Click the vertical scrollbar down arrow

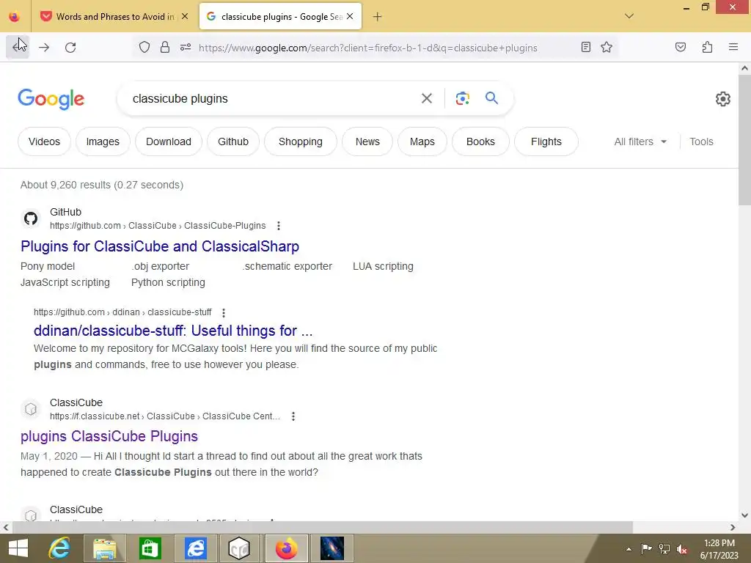click(x=744, y=515)
